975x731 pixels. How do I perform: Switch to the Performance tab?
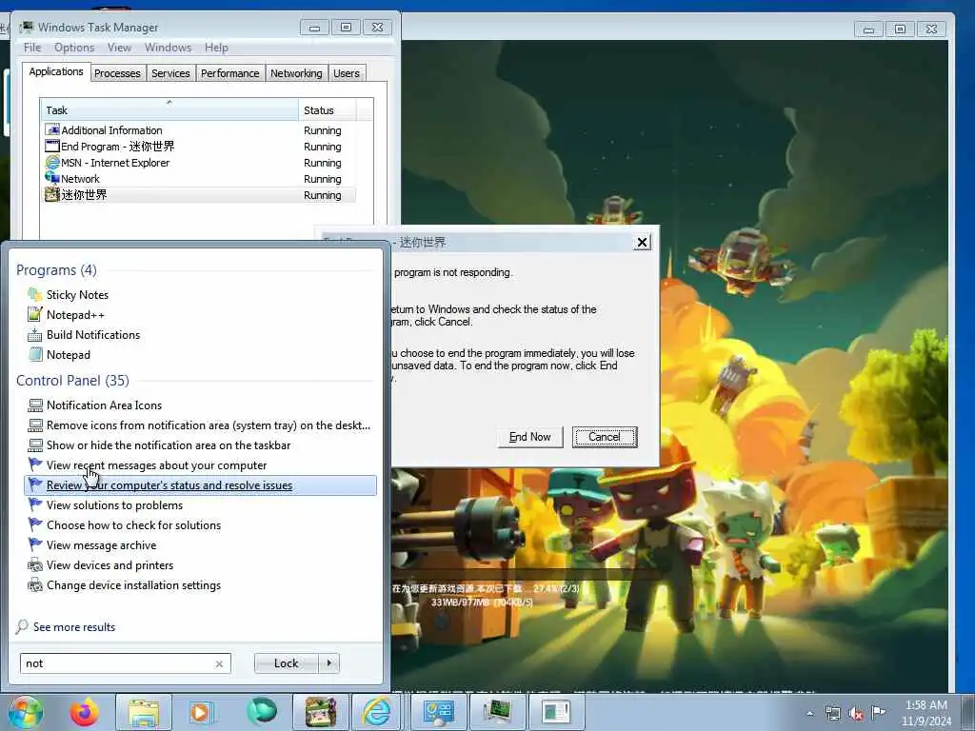click(x=230, y=73)
